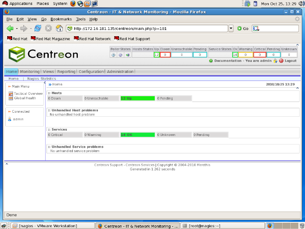The image size is (305, 229).
Task: Open the File menu
Action: (x=9, y=19)
